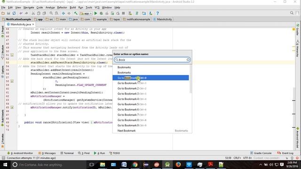Open TODO tool window

pyautogui.click(x=115, y=153)
